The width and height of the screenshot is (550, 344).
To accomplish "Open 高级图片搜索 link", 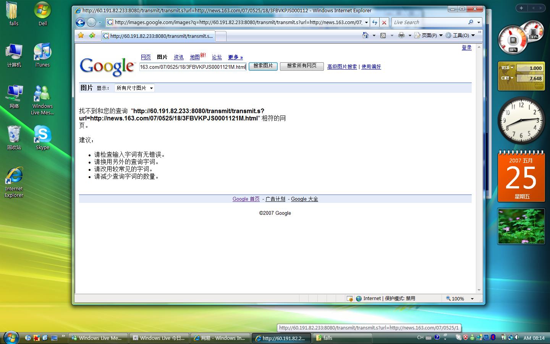I will 342,67.
